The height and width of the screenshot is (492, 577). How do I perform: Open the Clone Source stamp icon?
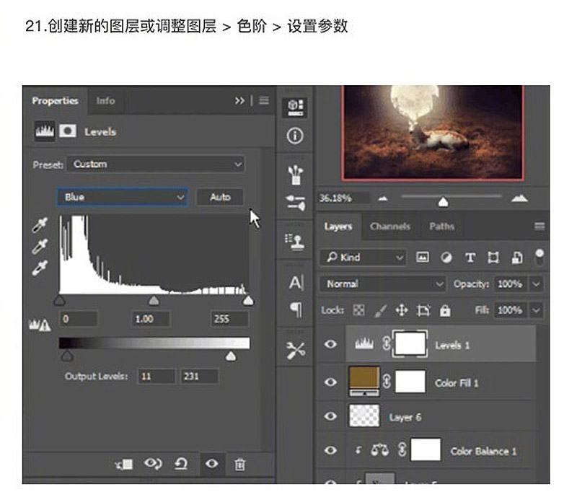click(295, 242)
